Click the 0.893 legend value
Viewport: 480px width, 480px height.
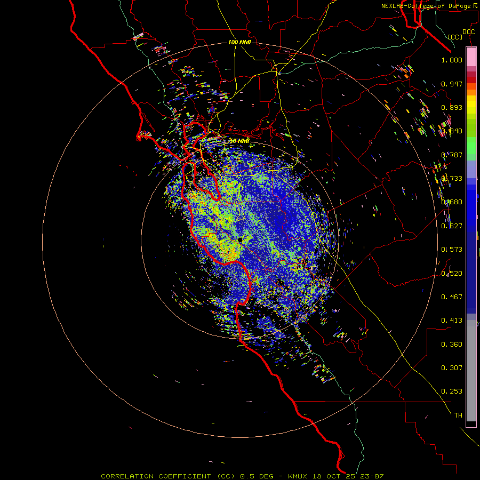pyautogui.click(x=452, y=107)
